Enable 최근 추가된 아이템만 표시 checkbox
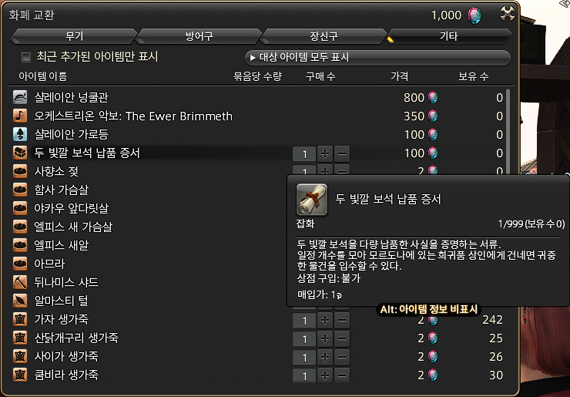The height and width of the screenshot is (397, 570). click(x=26, y=57)
